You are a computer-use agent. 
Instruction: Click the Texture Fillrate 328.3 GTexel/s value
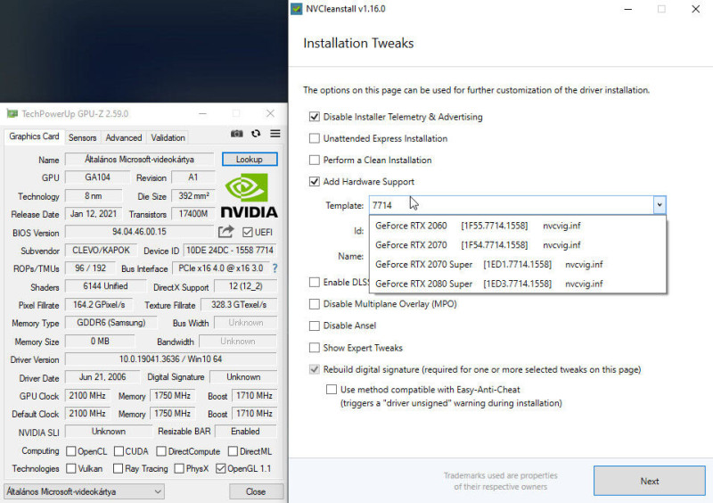click(238, 304)
